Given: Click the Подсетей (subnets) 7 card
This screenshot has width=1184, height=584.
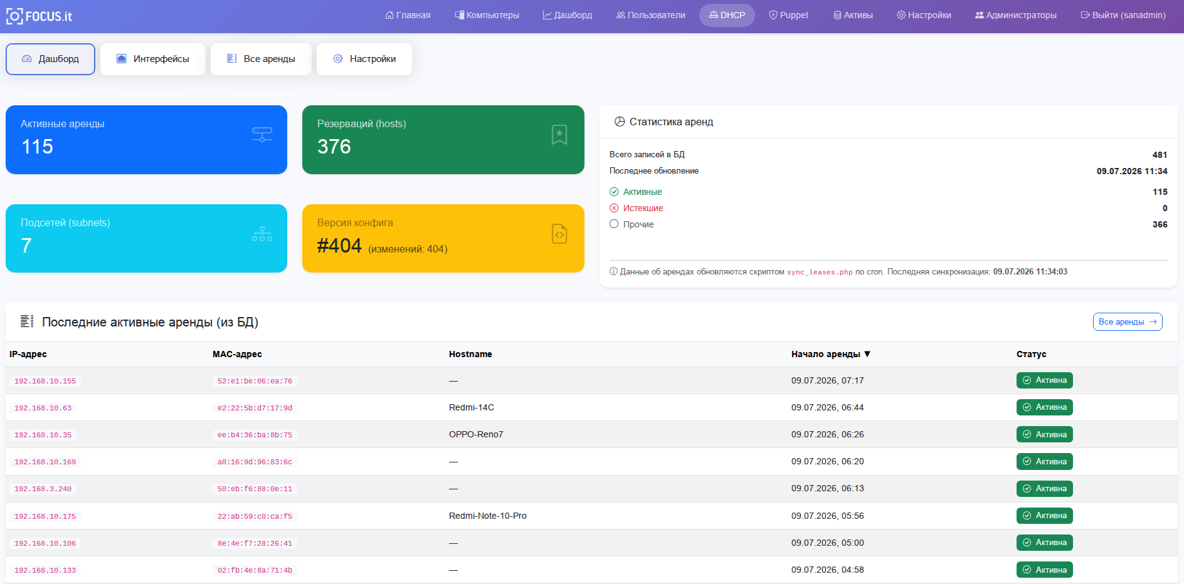Looking at the screenshot, I should (x=146, y=238).
